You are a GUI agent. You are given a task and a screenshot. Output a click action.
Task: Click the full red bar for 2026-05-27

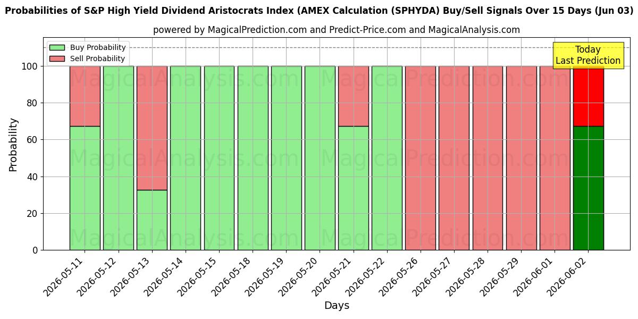tap(454, 158)
